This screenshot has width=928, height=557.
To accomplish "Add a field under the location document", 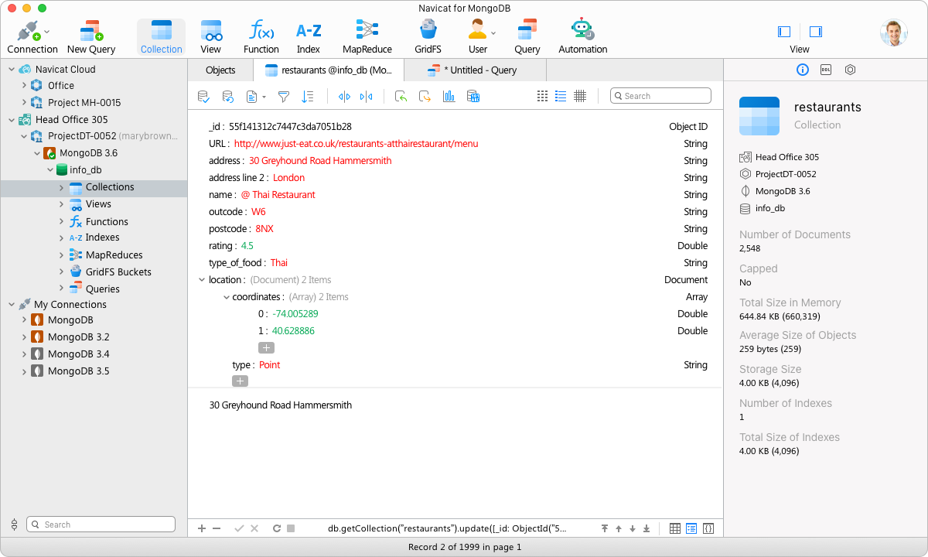I will [x=240, y=381].
